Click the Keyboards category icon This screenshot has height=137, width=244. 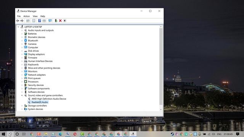coord(26,64)
